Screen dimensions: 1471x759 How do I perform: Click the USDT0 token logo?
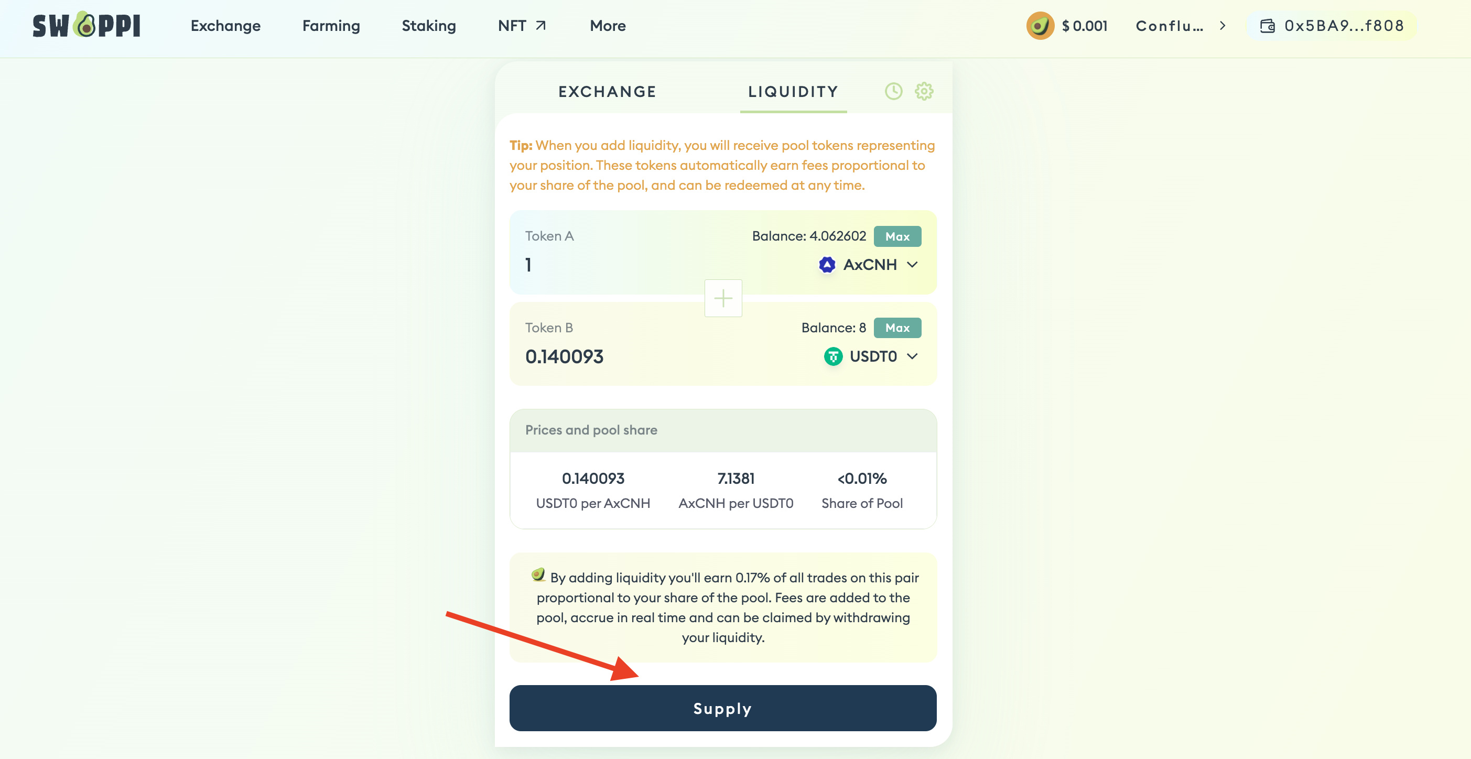coord(832,356)
